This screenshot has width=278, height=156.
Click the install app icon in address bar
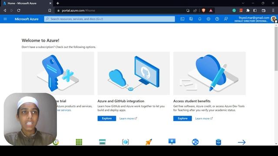pos(188,10)
